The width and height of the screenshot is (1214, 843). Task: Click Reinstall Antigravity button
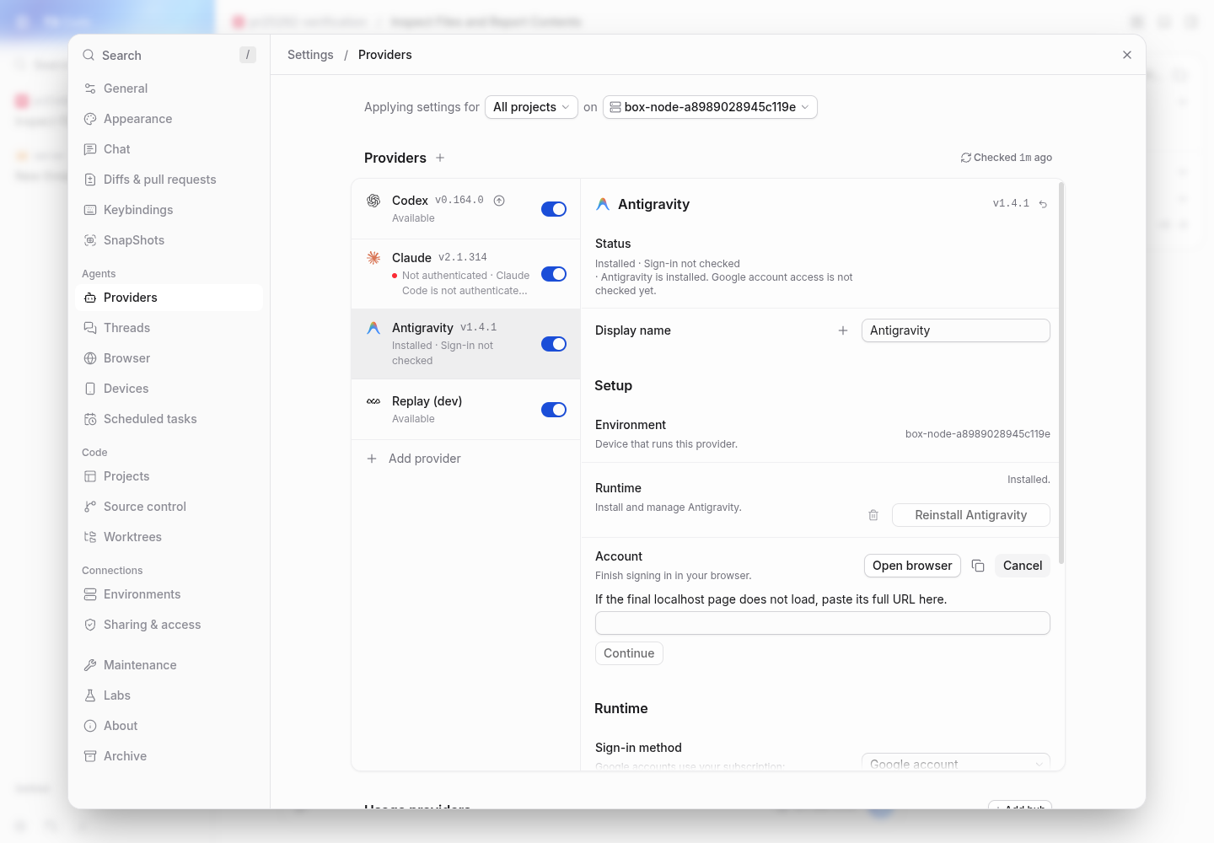click(x=971, y=515)
